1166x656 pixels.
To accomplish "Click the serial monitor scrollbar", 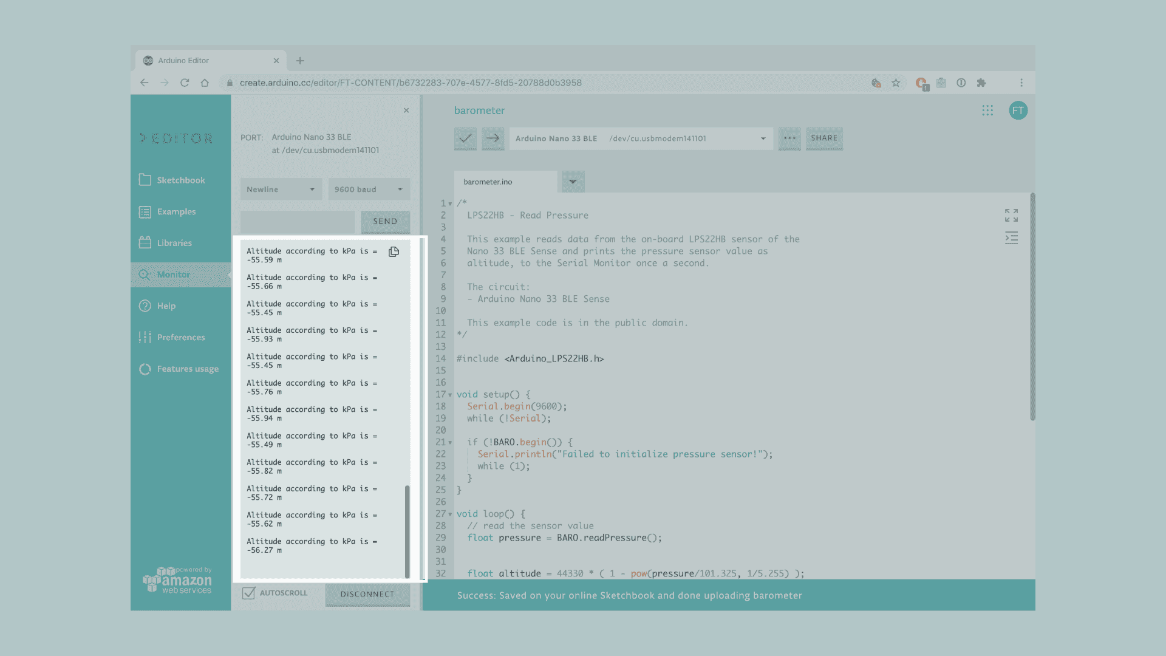I will (x=407, y=531).
